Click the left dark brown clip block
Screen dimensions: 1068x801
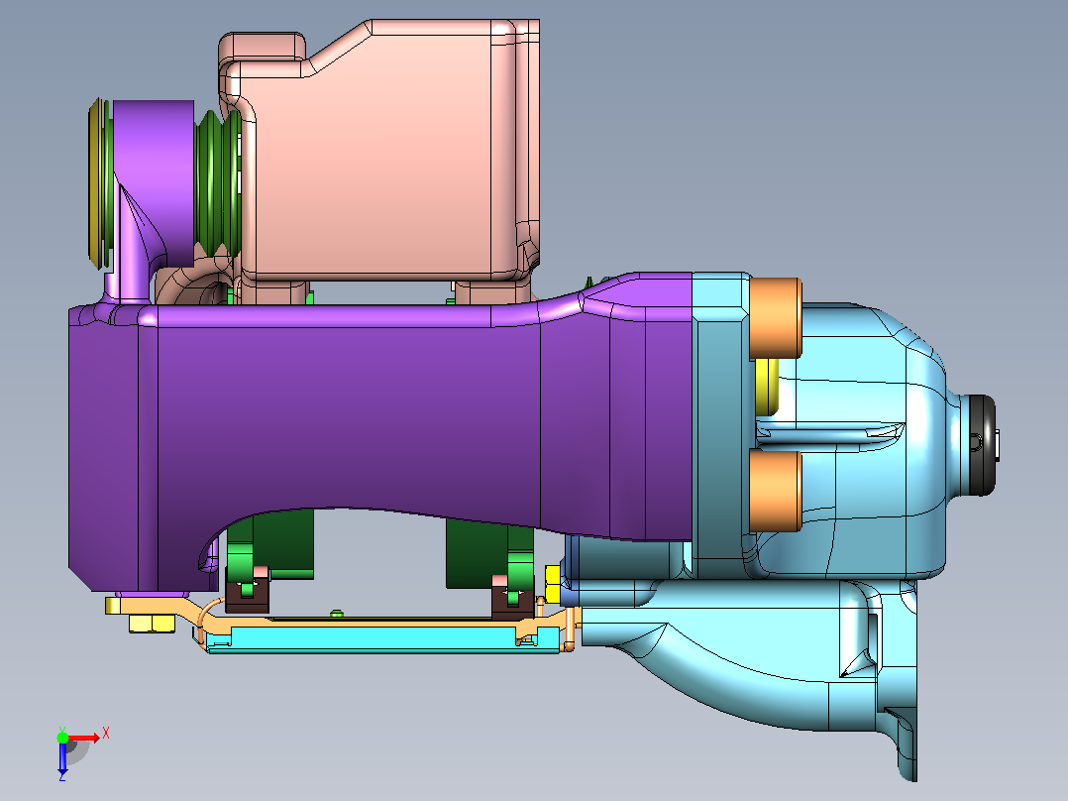click(247, 590)
